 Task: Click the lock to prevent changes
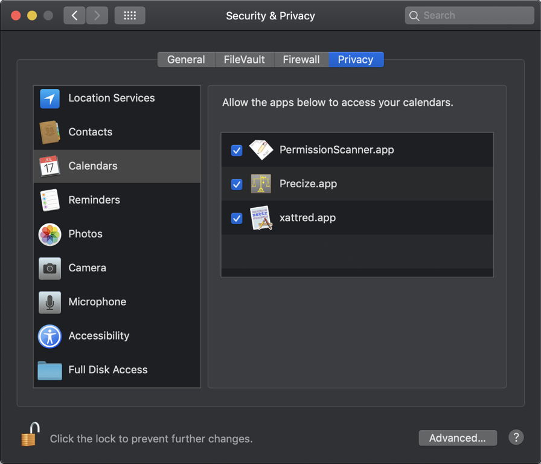[30, 435]
